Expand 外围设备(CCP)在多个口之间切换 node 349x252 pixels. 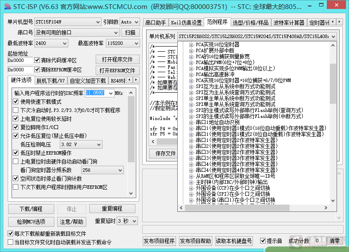point(191,188)
